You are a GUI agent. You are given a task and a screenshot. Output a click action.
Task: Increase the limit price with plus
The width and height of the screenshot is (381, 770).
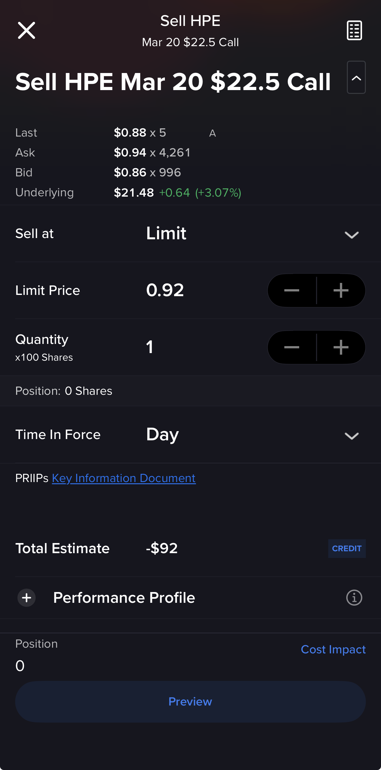coord(341,290)
